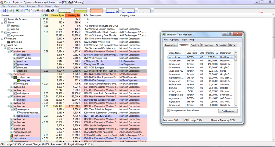275x147 pixels.
Task: Click the DLL/Handle view toolbar icon
Action: (x=31, y=11)
